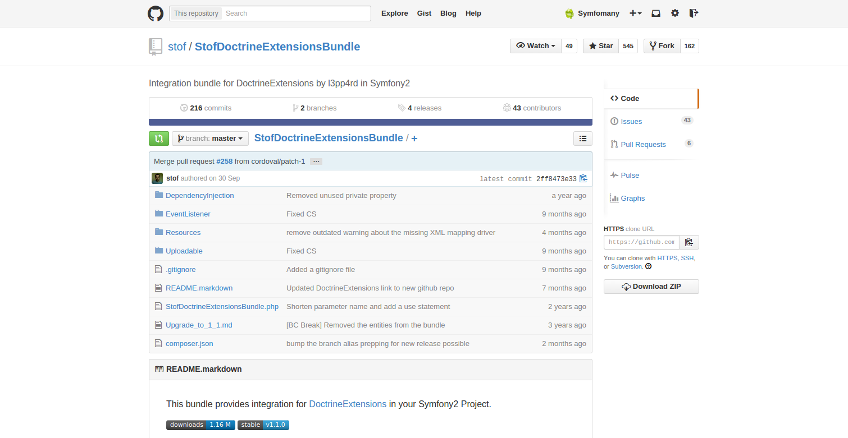
Task: Click the EventListener folder icon
Action: pos(158,214)
